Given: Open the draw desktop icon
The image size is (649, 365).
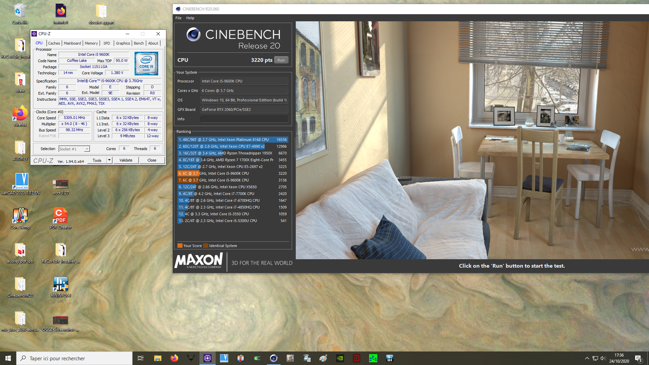Looking at the screenshot, I should [20, 82].
